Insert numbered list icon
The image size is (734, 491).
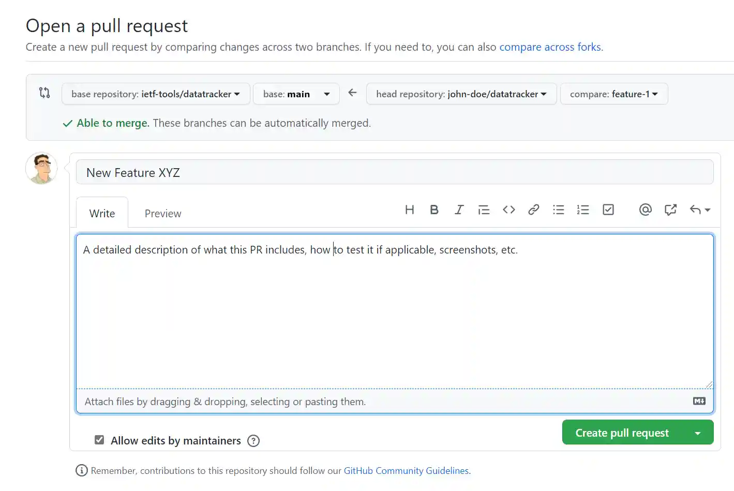click(x=583, y=210)
